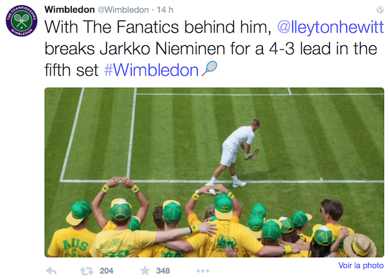Click the reply arrow icon

pos(51,271)
